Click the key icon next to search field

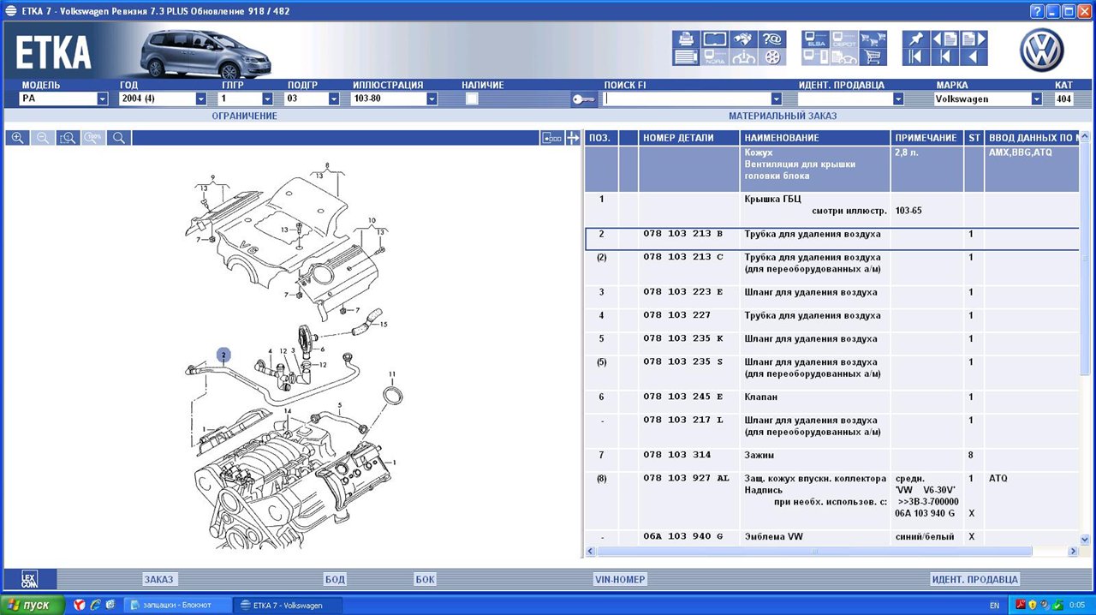(583, 99)
